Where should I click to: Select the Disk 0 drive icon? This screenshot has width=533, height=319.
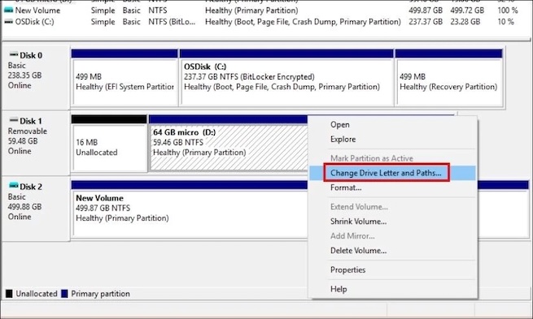click(x=14, y=54)
